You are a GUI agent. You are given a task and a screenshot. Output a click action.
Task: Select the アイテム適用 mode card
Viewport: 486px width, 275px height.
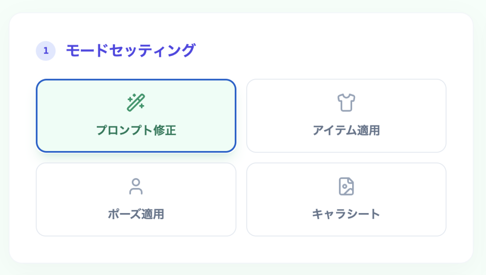[346, 115]
